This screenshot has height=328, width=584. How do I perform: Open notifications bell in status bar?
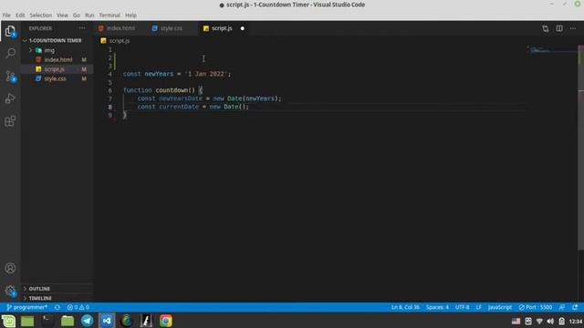tap(575, 307)
